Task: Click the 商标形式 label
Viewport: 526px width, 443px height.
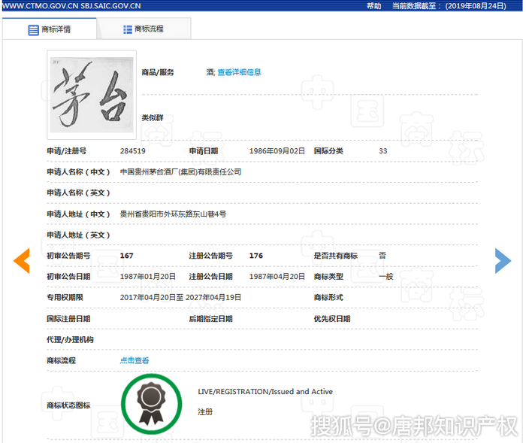Action: [x=328, y=297]
